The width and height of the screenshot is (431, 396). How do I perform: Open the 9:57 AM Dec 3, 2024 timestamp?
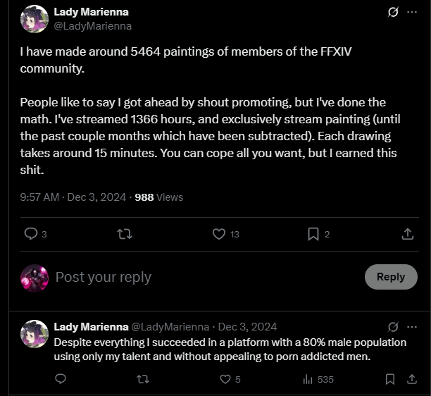(x=75, y=197)
